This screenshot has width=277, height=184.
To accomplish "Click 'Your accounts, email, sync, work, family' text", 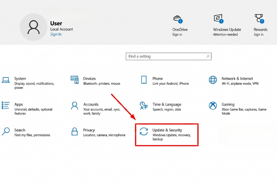I will point(102,111).
